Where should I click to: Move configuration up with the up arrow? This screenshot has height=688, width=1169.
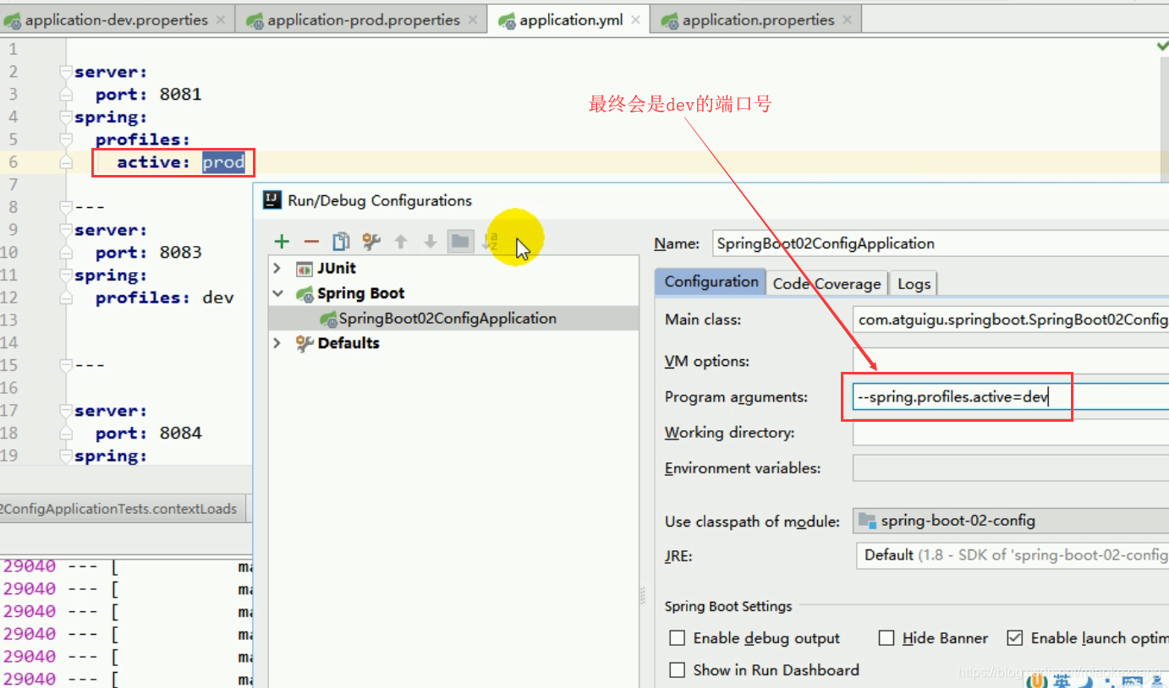point(401,242)
